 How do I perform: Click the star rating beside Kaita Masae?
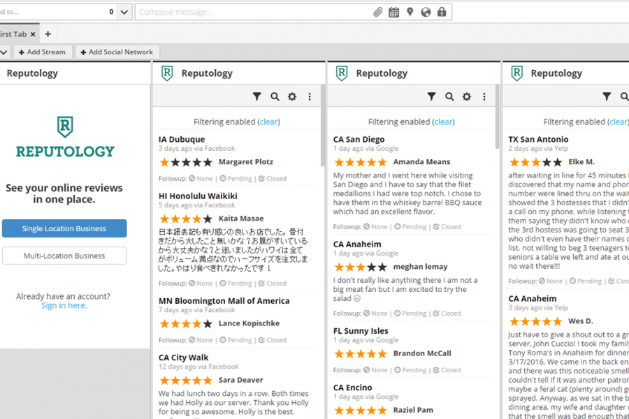coord(186,219)
